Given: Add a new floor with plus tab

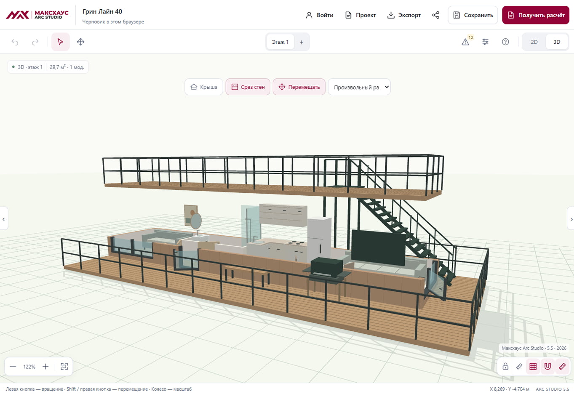Looking at the screenshot, I should [x=302, y=42].
